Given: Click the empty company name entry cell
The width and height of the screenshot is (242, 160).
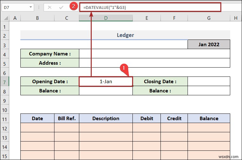Looking at the screenshot, I should coord(154,54).
